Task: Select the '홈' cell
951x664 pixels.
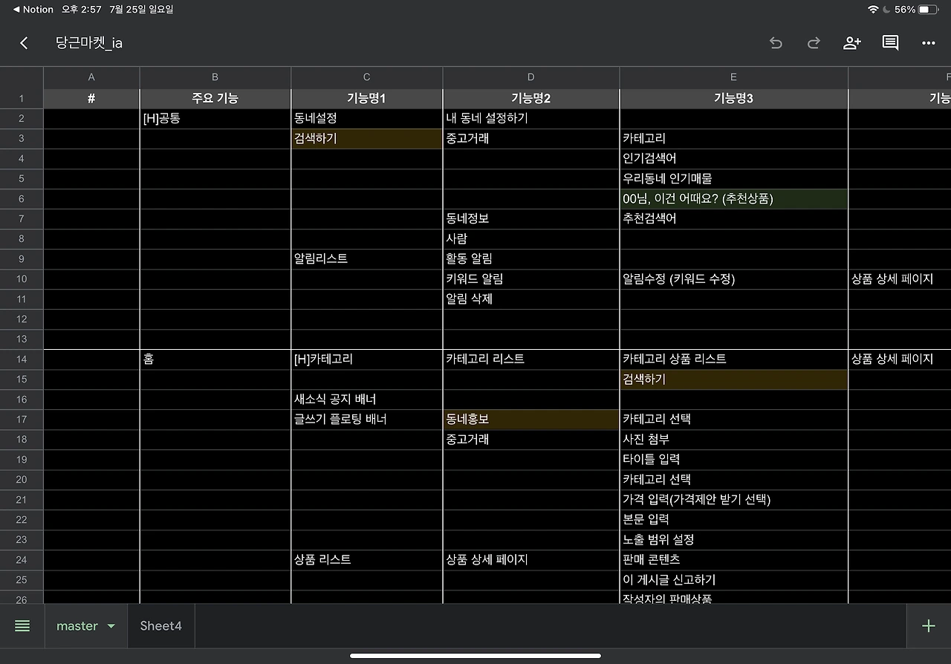Action: [x=215, y=359]
